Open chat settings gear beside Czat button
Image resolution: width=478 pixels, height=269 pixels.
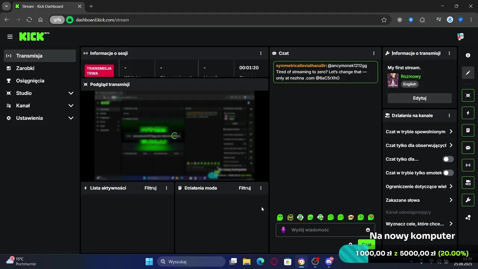(x=350, y=244)
